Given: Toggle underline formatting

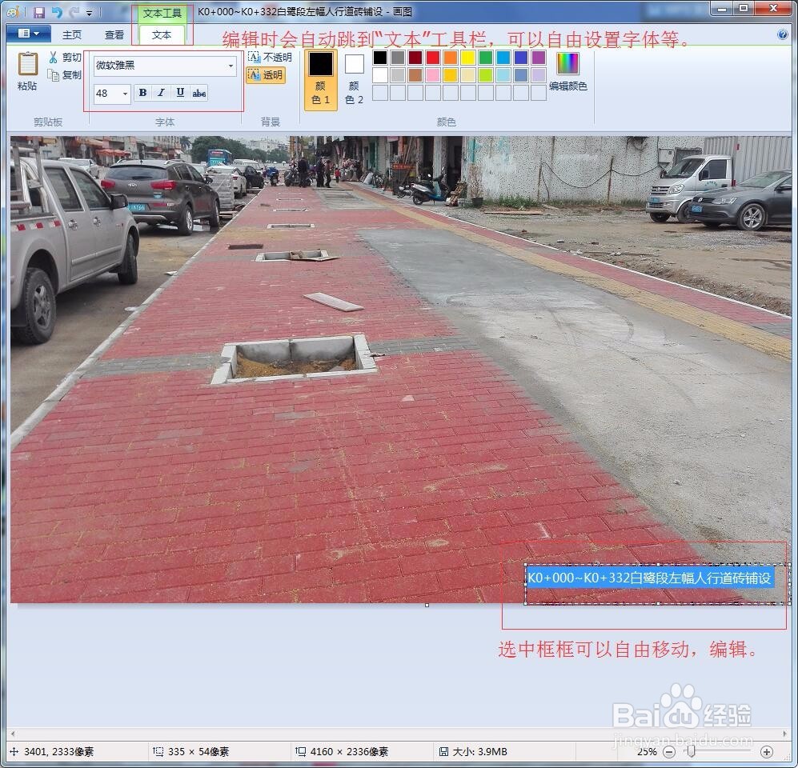Looking at the screenshot, I should 179,93.
